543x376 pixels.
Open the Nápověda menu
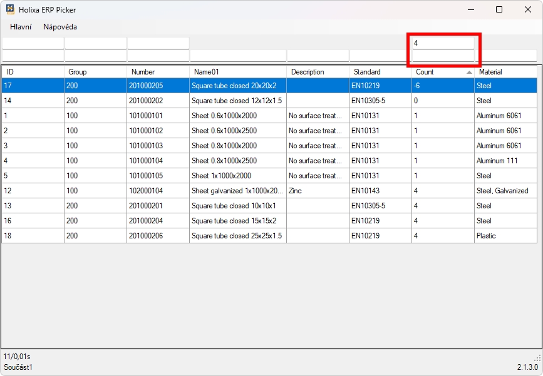[x=60, y=27]
